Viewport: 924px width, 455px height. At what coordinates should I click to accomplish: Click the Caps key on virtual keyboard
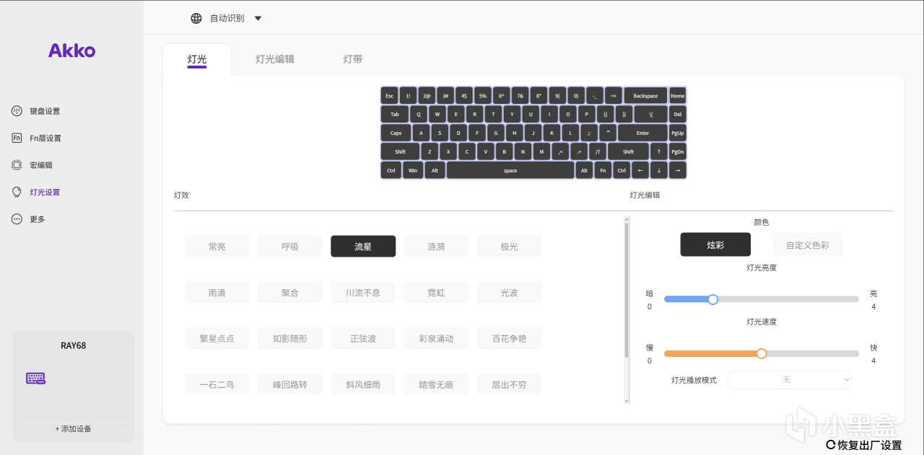click(396, 133)
